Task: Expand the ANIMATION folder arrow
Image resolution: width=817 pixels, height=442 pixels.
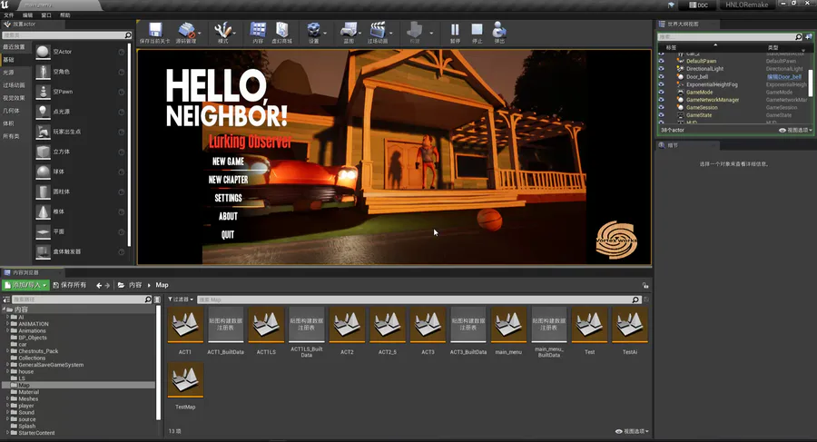Action: tap(8, 324)
